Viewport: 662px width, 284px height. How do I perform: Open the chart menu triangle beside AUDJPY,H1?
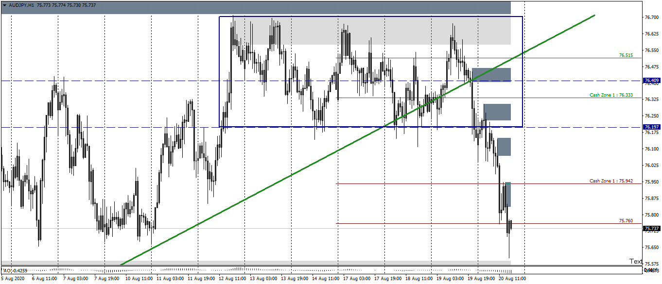click(5, 4)
